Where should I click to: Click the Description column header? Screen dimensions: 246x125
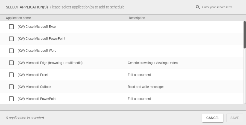(x=137, y=18)
